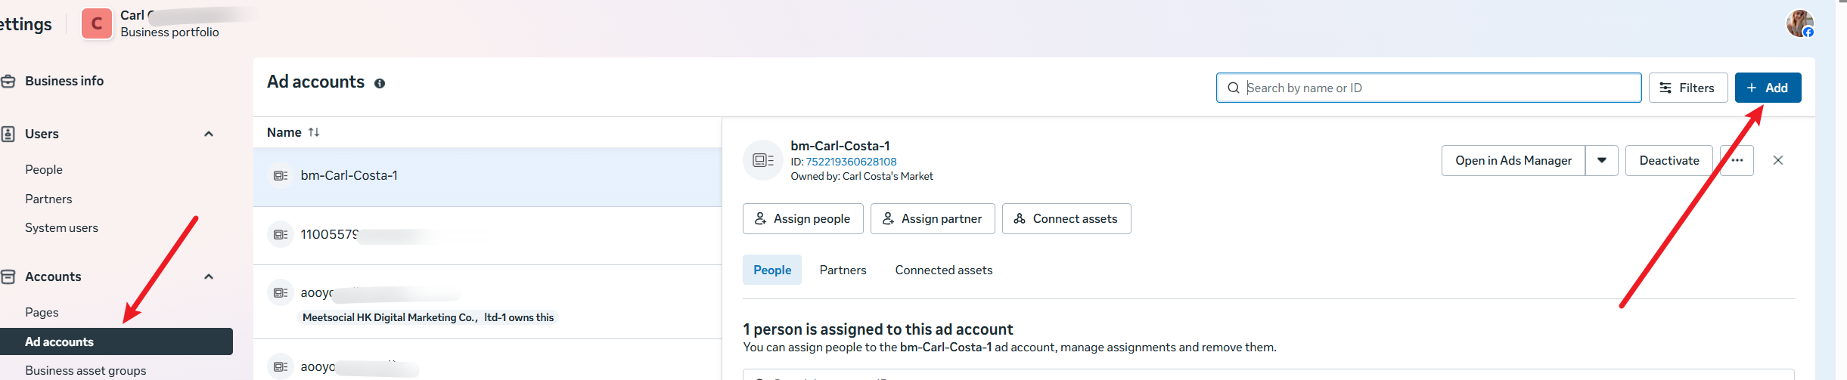The height and width of the screenshot is (380, 1847).
Task: Click the bm-Carl-Costa-1 account header icon
Action: point(762,160)
